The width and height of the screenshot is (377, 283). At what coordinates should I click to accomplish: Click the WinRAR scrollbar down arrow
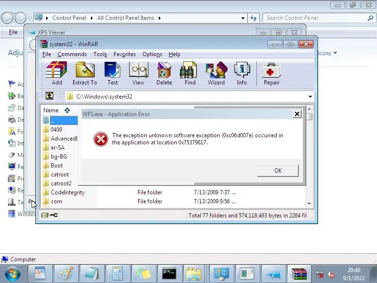[x=310, y=204]
